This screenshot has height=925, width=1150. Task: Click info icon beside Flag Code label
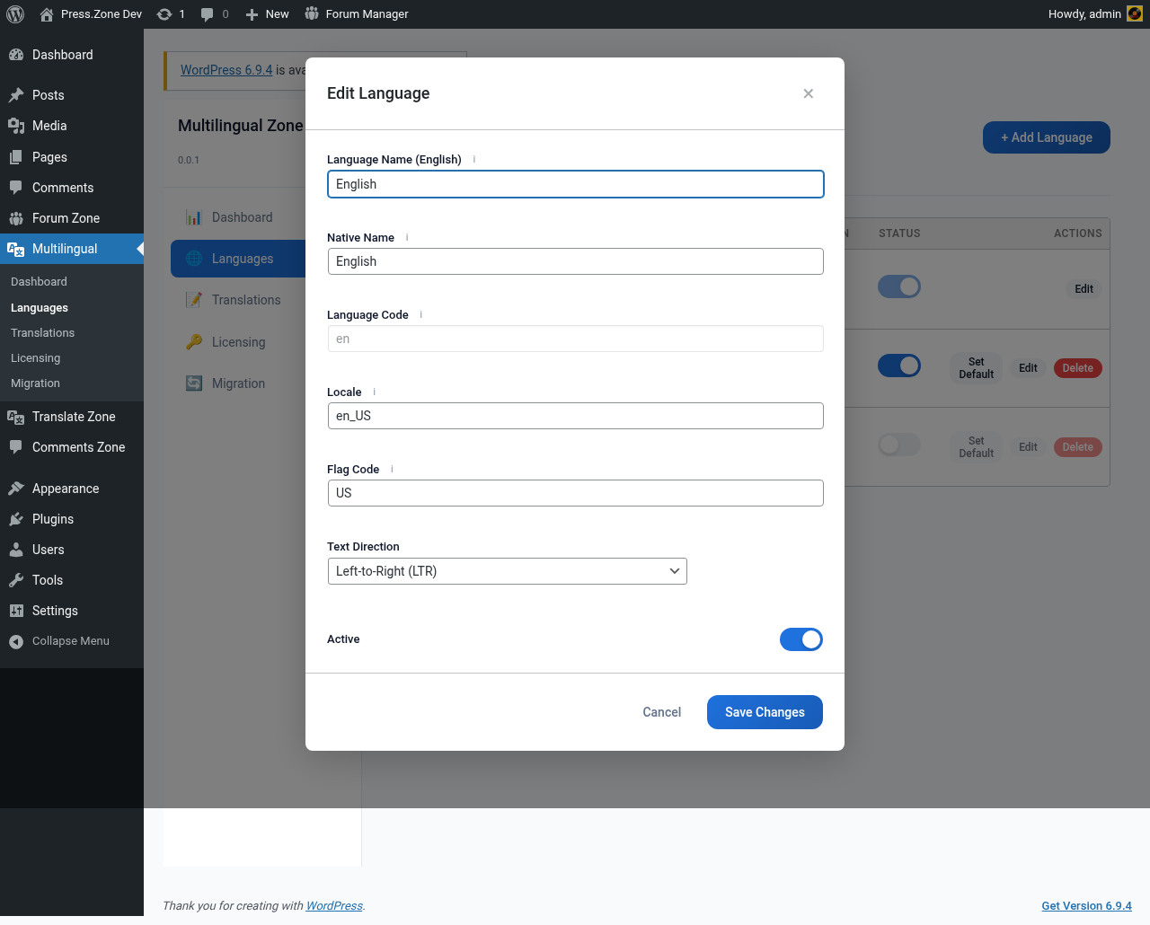coord(392,469)
